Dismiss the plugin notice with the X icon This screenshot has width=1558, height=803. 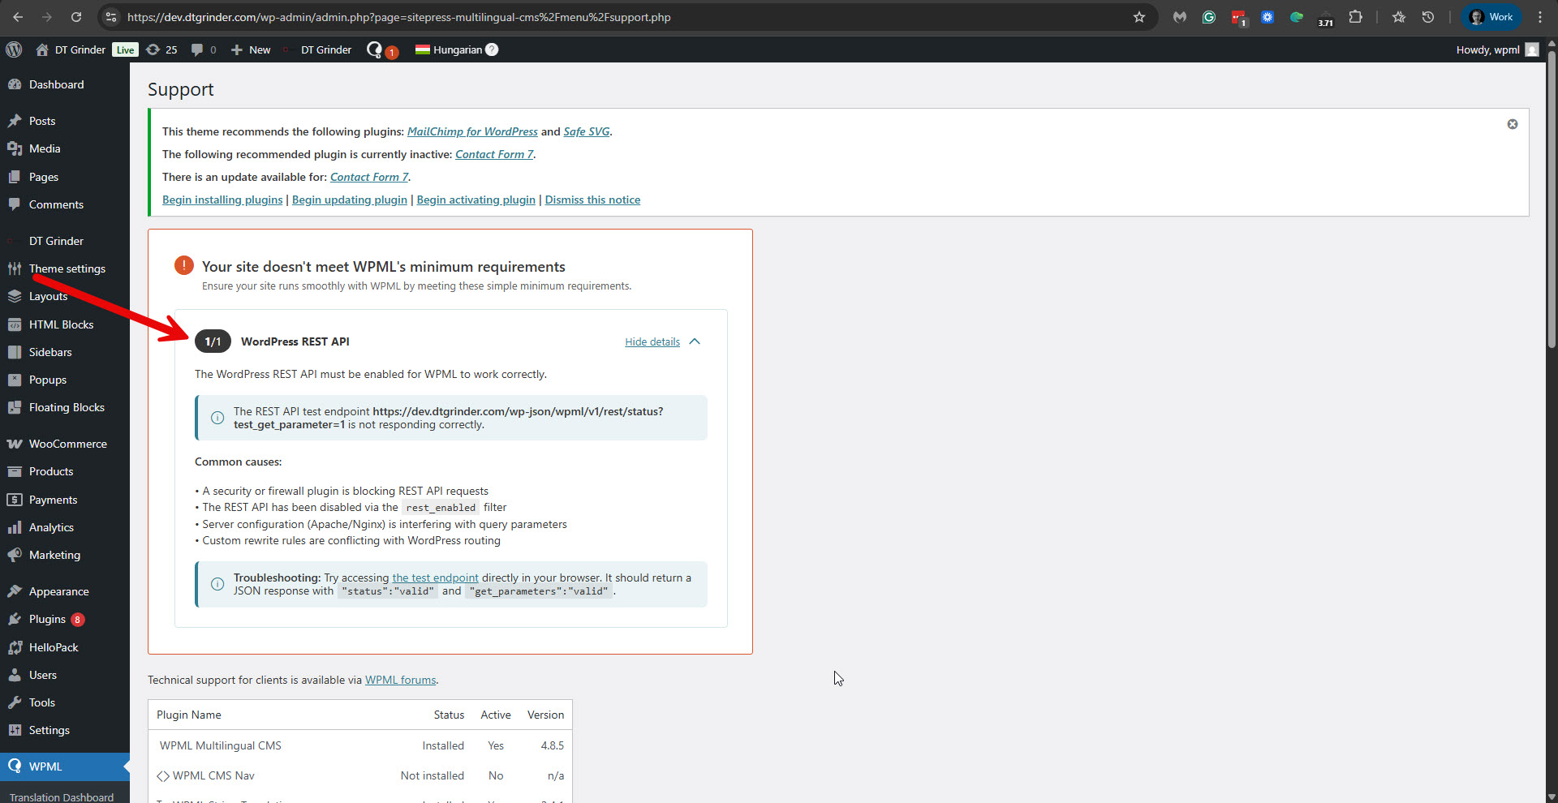(1513, 124)
